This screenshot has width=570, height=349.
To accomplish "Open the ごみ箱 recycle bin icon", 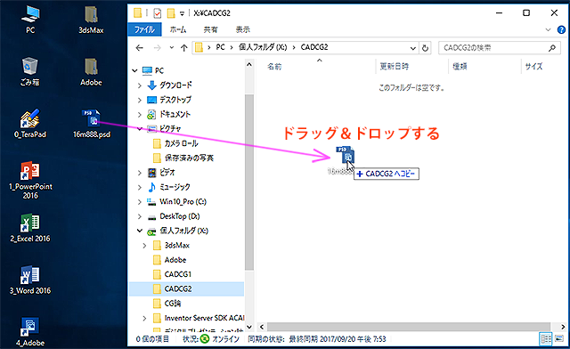I will (29, 71).
